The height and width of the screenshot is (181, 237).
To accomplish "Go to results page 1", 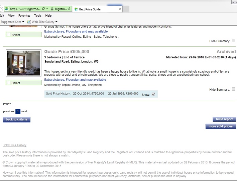I will pyautogui.click(x=18, y=111).
